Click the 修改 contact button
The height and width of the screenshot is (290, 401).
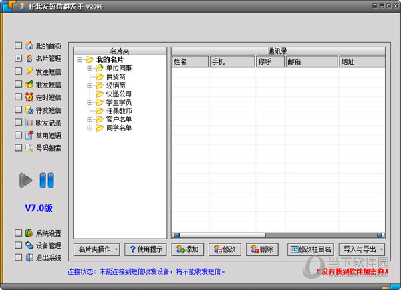(x=225, y=249)
